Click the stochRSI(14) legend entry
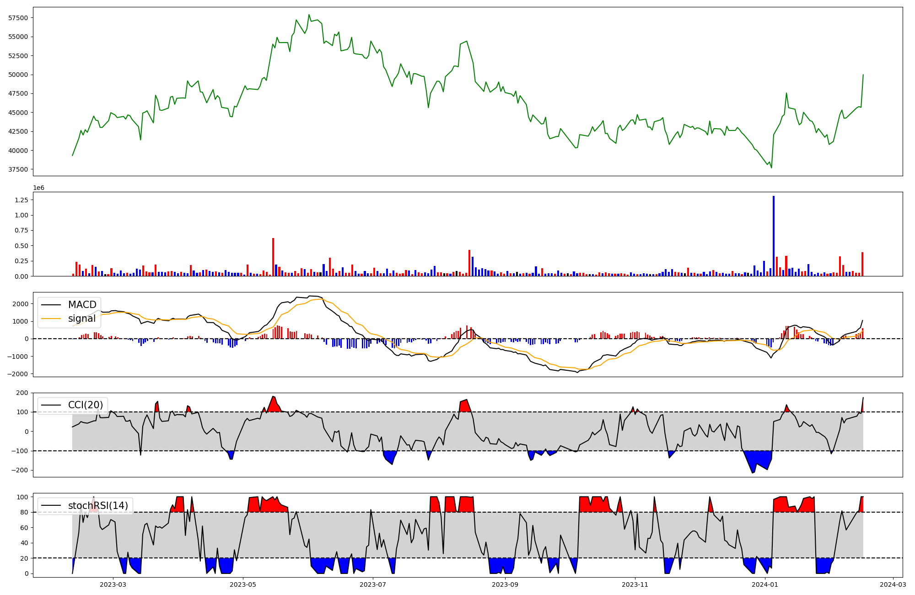Image resolution: width=915 pixels, height=595 pixels. (x=98, y=506)
